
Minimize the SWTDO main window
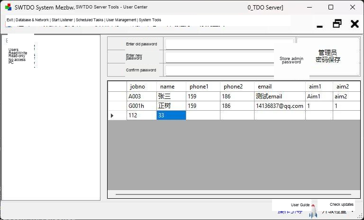pos(309,7)
